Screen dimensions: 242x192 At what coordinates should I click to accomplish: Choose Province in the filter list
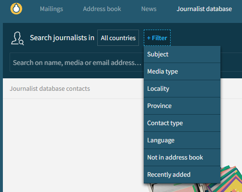(182, 106)
